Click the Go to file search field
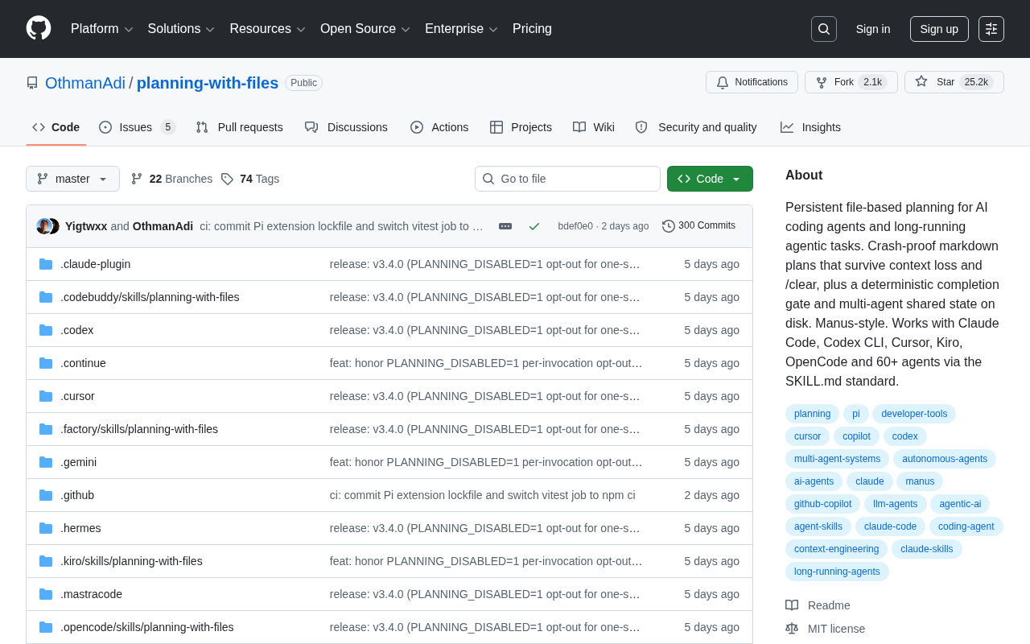 567,179
